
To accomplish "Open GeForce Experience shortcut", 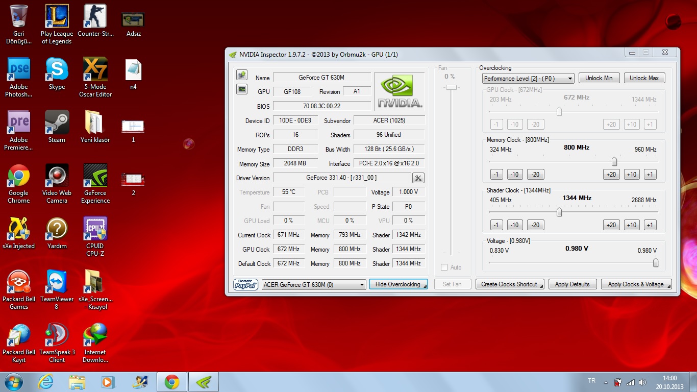I will 95,183.
